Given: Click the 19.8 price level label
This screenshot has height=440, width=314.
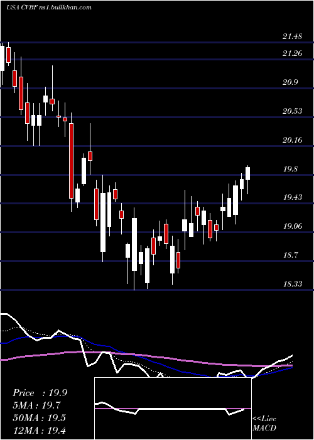Looking at the screenshot, I should point(290,169).
